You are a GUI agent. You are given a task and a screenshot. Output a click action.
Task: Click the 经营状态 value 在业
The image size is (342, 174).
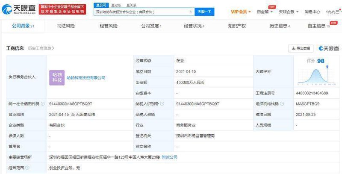tap(180, 61)
